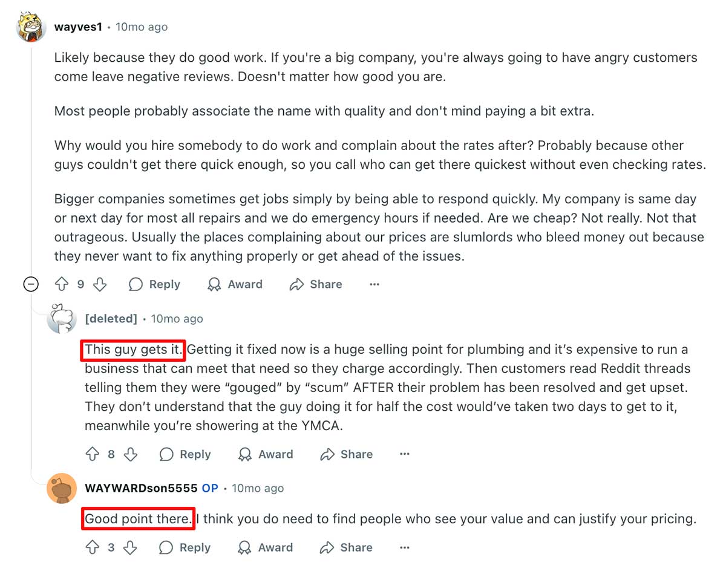The width and height of the screenshot is (726, 571).
Task: Open the overflow menu on the deleted comment
Action: [x=404, y=454]
